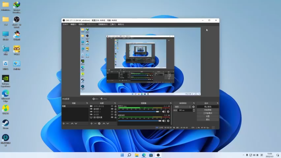Move the scene up in the Scenes list
This screenshot has height=158, width=281.
72,124
